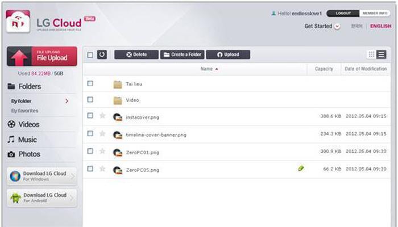Click the Upload toolbar button
Viewport: 398px width, 227px height.
coord(228,54)
